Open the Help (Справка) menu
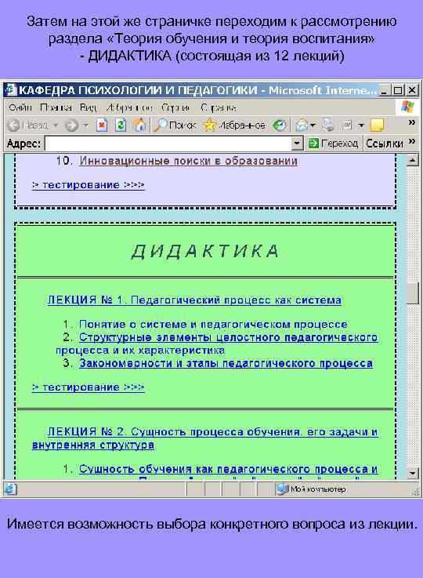Viewport: 423px width, 578px height. 219,107
